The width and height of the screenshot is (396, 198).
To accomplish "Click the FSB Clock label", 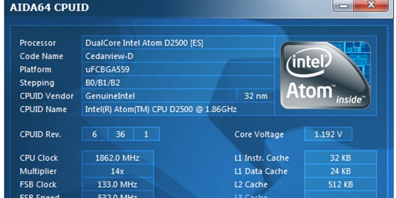I will coord(38,184).
